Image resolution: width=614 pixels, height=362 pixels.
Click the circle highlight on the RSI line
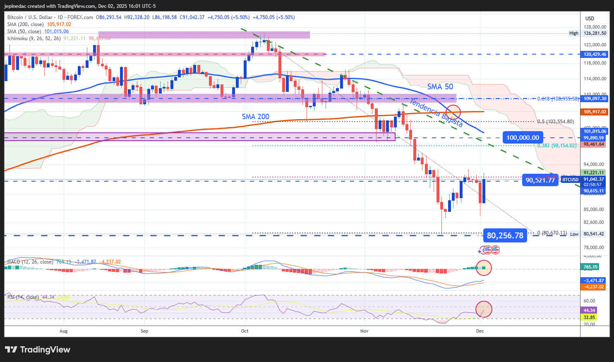pos(484,309)
